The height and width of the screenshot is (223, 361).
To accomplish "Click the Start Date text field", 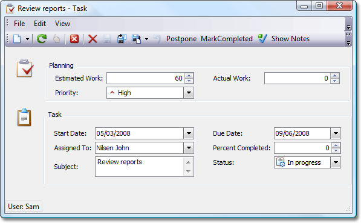I will [139, 133].
